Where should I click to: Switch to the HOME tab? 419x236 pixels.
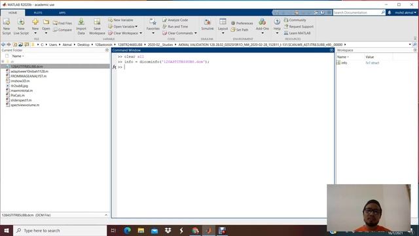click(12, 12)
